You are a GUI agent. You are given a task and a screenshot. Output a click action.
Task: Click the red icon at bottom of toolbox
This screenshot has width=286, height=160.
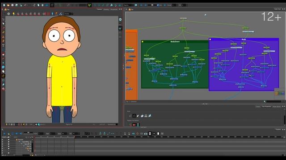pos(3,89)
